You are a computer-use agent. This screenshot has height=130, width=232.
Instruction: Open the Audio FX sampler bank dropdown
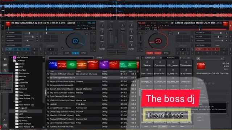click(x=171, y=58)
